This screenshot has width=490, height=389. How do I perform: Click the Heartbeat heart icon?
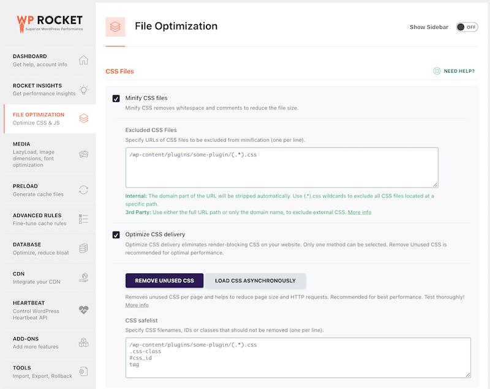[x=83, y=311]
